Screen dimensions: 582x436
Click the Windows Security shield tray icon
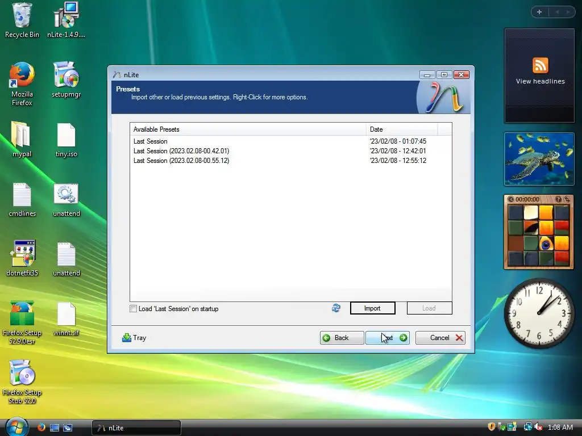point(492,427)
